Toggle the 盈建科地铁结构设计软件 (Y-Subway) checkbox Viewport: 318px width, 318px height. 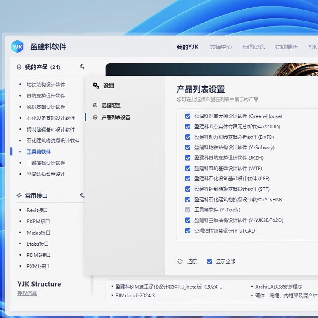[188, 147]
